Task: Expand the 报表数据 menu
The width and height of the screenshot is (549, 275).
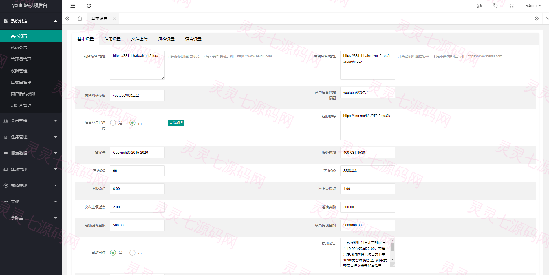Action: 56,153
